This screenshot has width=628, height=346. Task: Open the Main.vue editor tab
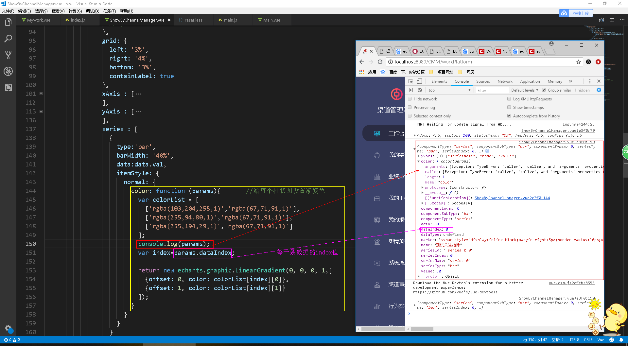click(x=271, y=20)
